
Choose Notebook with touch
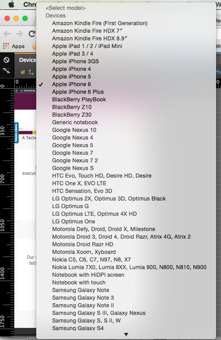coord(126,282)
